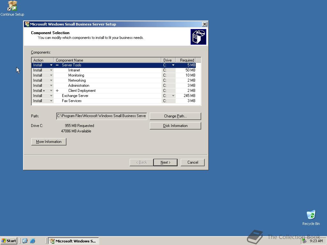The image size is (327, 245).
Task: Open Action dropdown for Exchange Server
Action: point(51,96)
